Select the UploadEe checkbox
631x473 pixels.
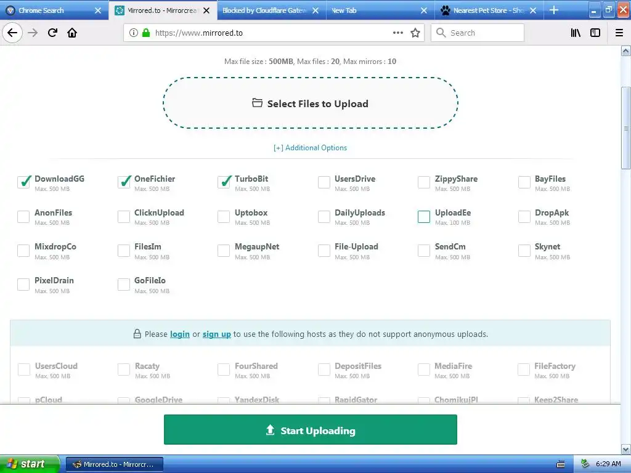coord(424,216)
